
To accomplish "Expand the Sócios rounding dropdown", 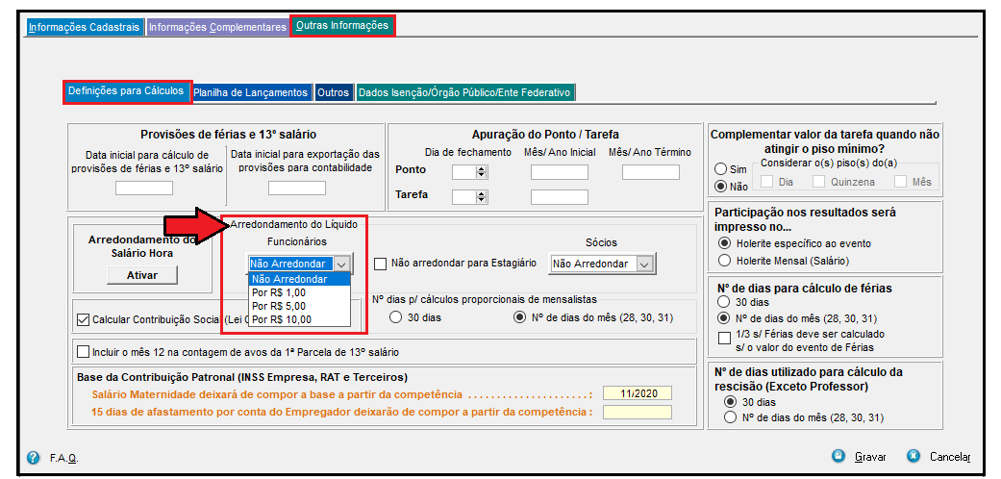I will click(x=645, y=264).
